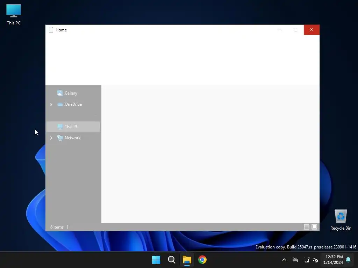358x268 pixels.
Task: Select This PC in navigation pane
Action: [x=73, y=126]
